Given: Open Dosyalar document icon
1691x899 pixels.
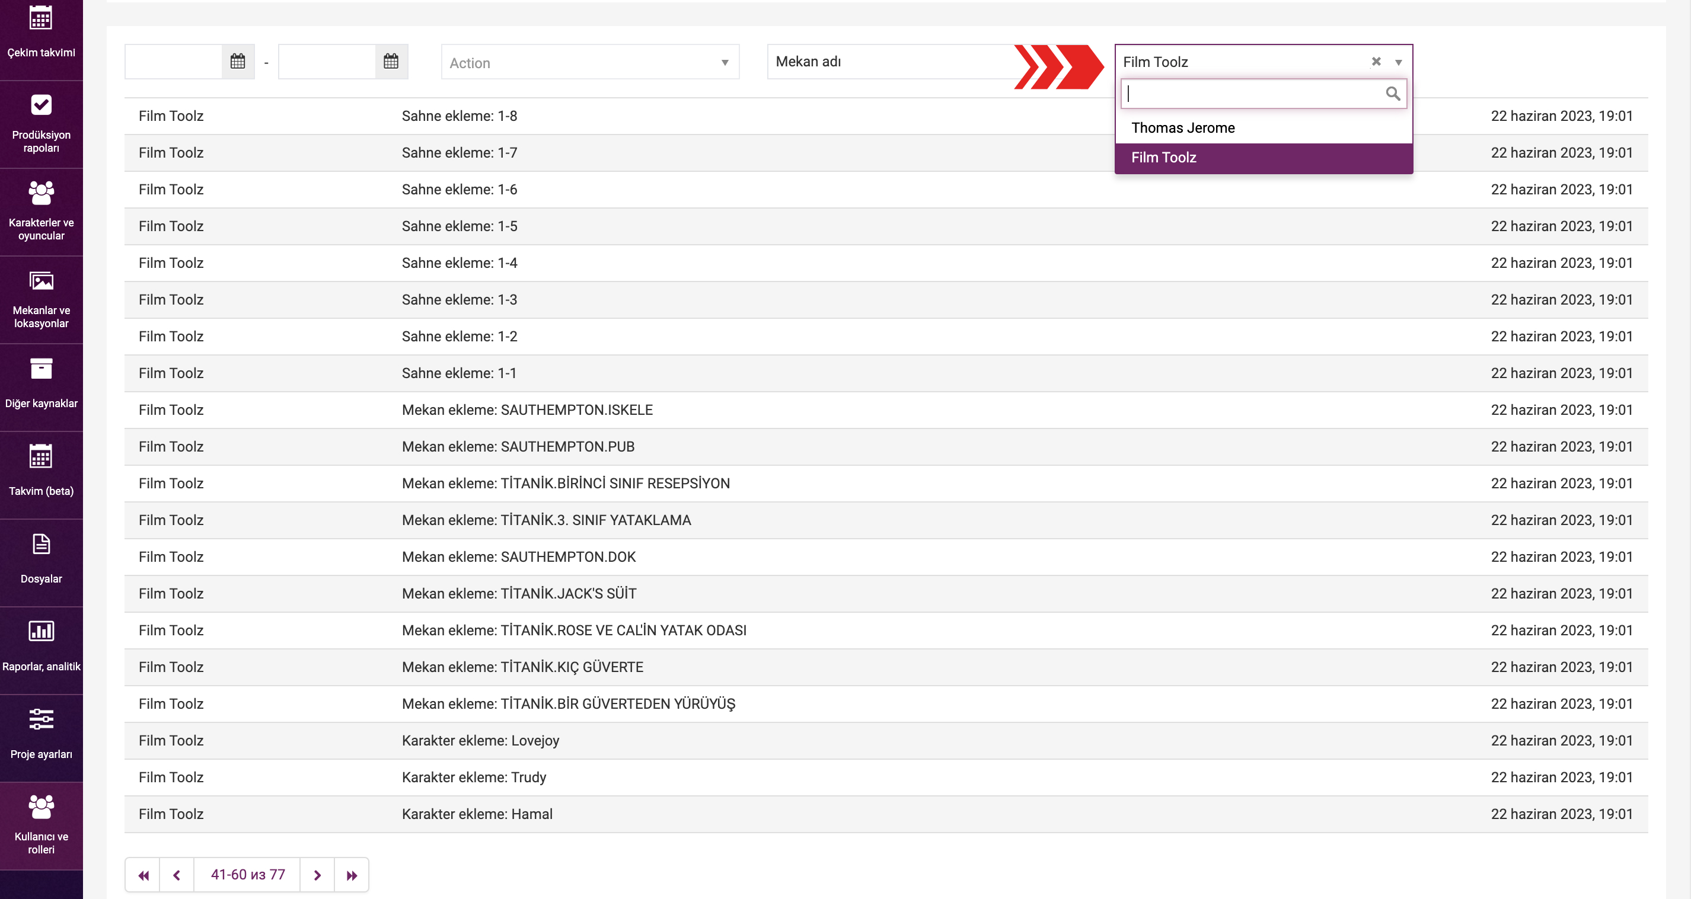Looking at the screenshot, I should (41, 544).
